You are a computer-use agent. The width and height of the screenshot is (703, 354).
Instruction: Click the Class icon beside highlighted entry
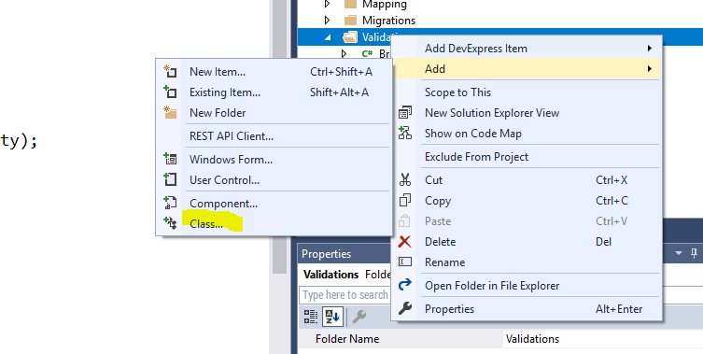170,223
